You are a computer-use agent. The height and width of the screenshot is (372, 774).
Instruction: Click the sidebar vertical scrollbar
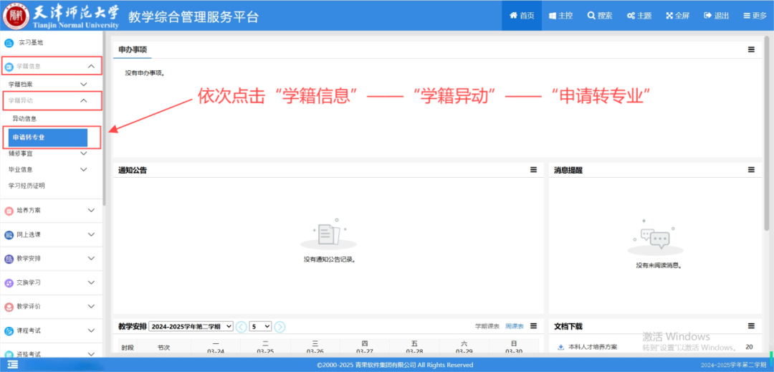(x=104, y=118)
